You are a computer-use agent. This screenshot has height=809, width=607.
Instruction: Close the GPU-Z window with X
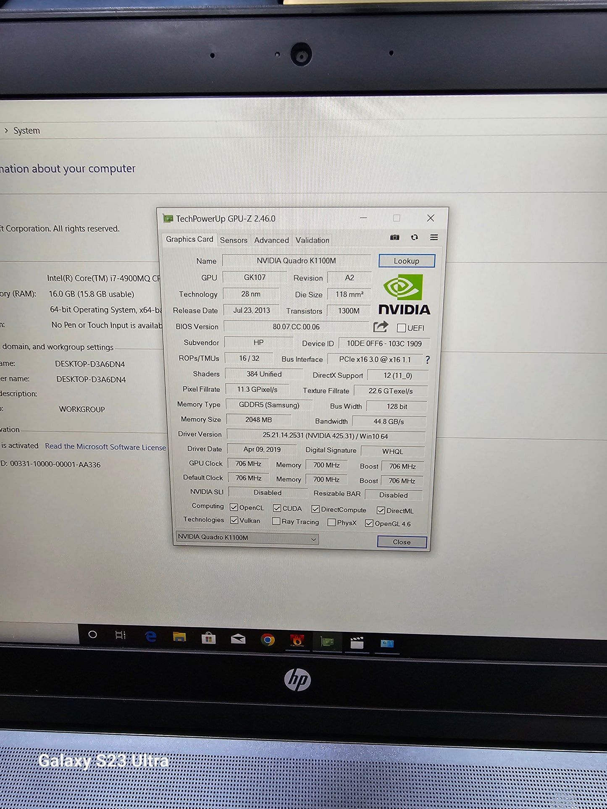[x=431, y=218]
